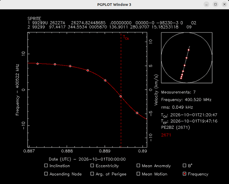Screen dimensions: 229x184
Task: Toggle the B* drag term checkbox
Action: pos(184,166)
